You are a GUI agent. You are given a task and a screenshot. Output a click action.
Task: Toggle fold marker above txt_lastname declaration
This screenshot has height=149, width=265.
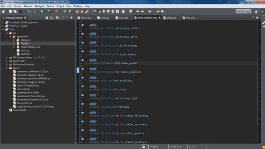pos(83,51)
